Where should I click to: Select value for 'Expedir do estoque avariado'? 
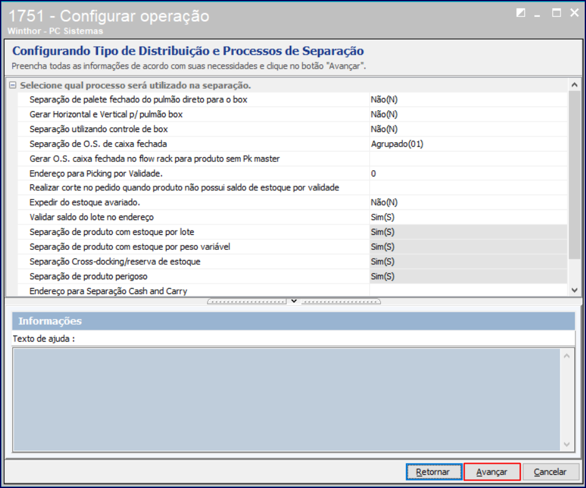click(468, 203)
